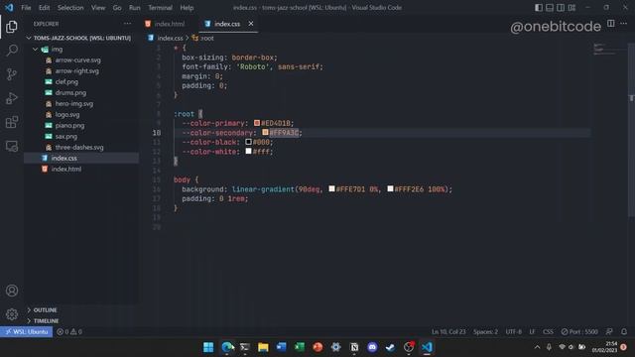This screenshot has width=635, height=357.
Task: Split the editor right
Action: 611,24
